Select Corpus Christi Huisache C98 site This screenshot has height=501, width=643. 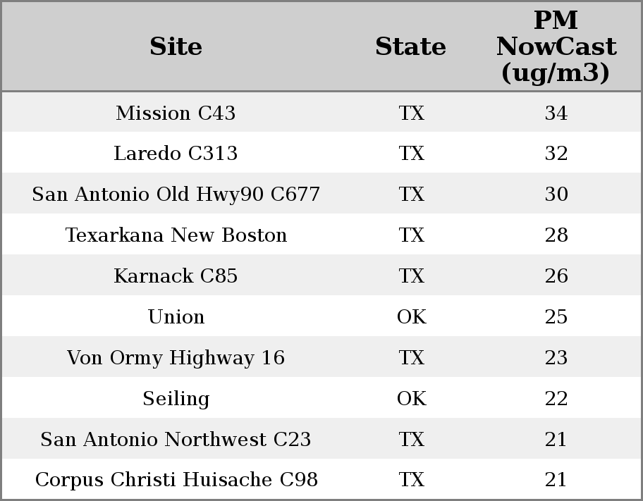pos(176,480)
